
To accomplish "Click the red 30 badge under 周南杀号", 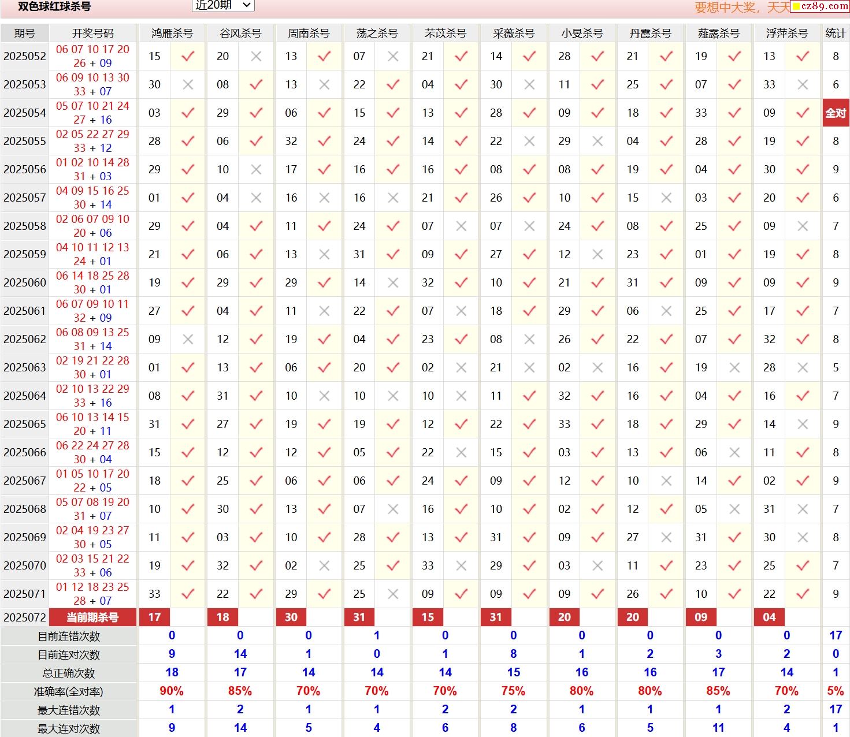I will 291,617.
